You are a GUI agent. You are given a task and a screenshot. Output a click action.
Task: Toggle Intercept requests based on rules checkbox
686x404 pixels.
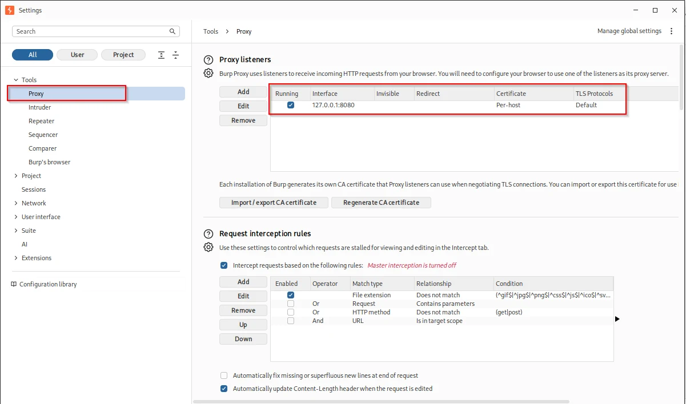(x=224, y=265)
